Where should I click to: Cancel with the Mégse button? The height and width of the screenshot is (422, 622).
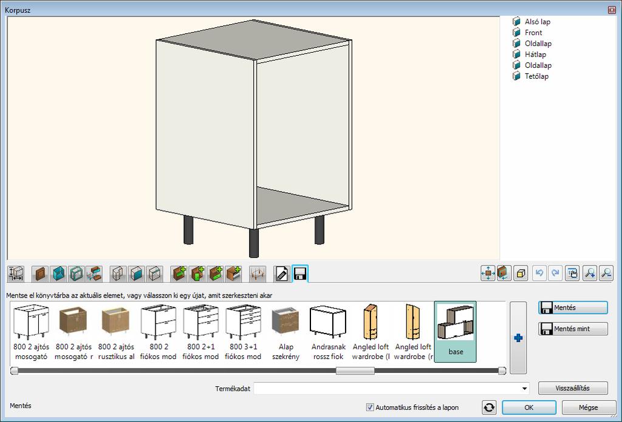588,407
